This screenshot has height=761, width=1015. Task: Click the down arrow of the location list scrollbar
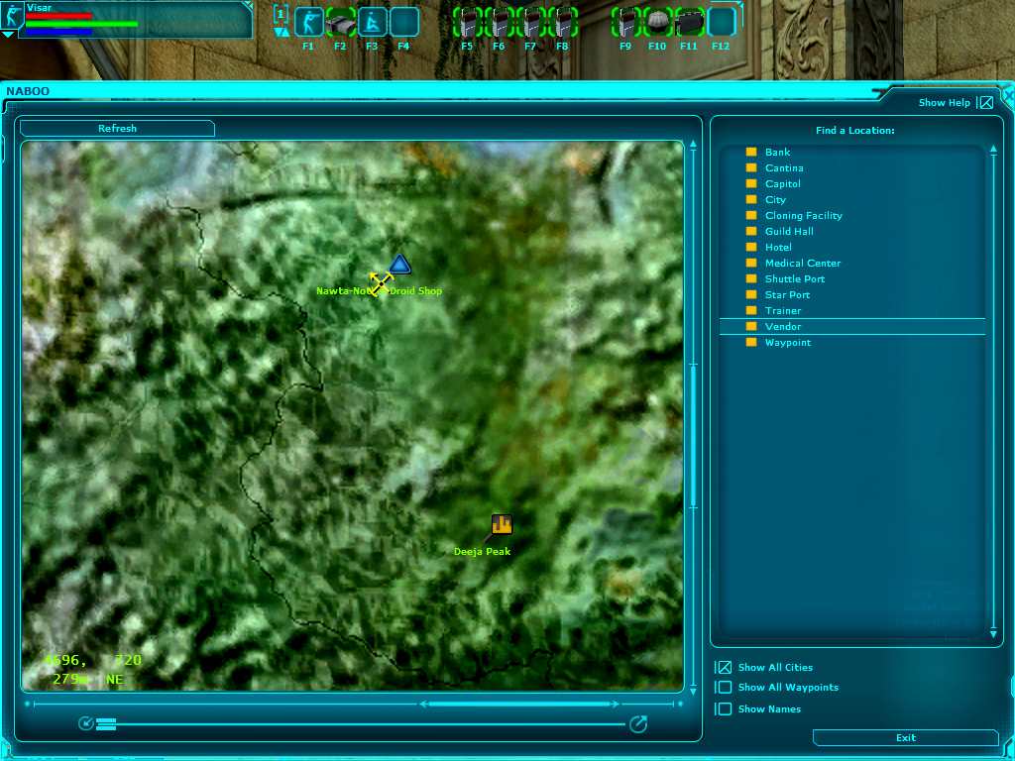993,634
